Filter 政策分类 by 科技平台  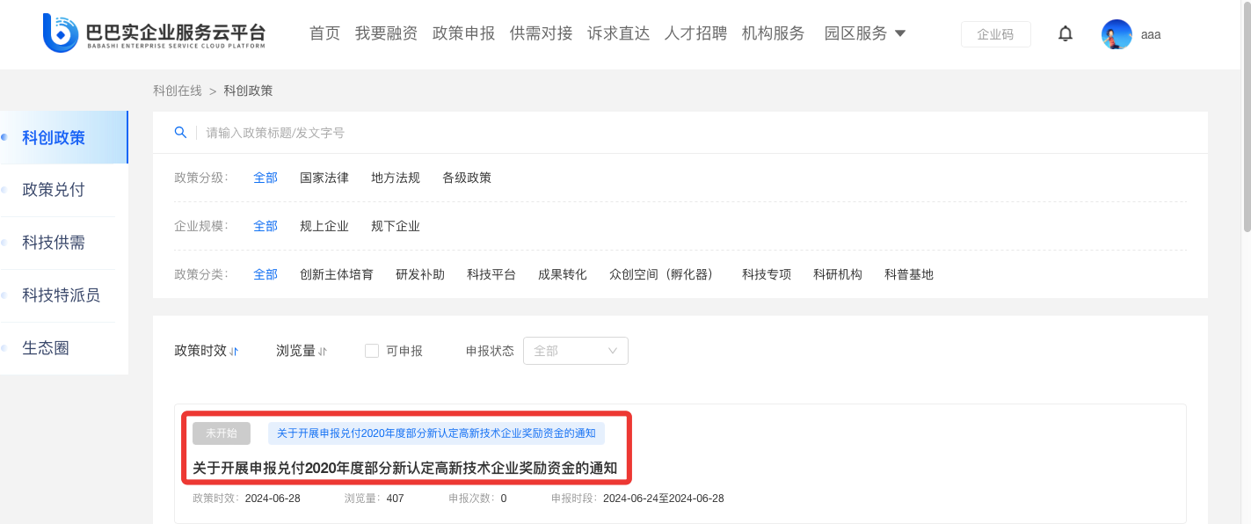[x=491, y=274]
